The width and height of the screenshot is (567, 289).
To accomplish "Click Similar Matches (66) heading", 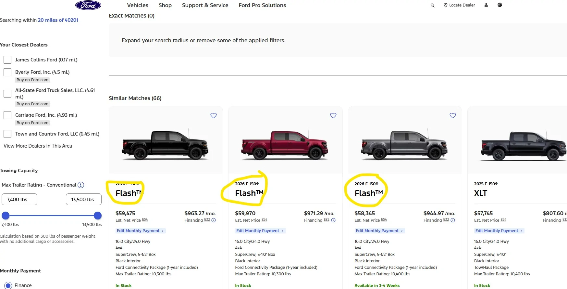I will 135,98.
